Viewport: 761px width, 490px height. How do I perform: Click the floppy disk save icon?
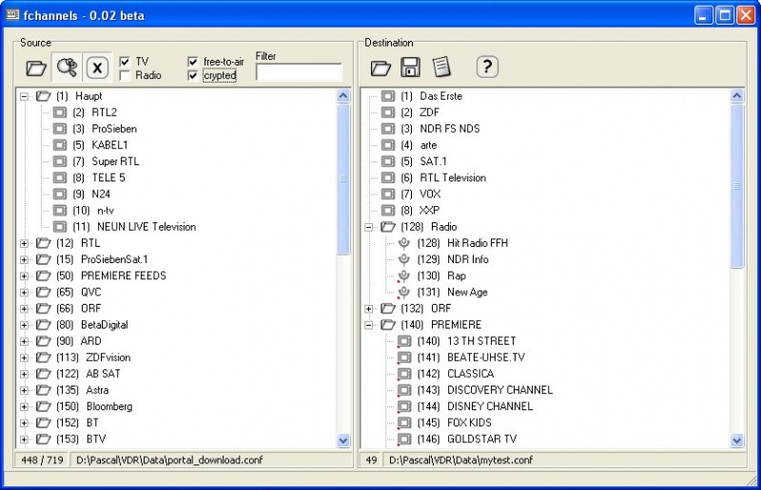(x=410, y=67)
